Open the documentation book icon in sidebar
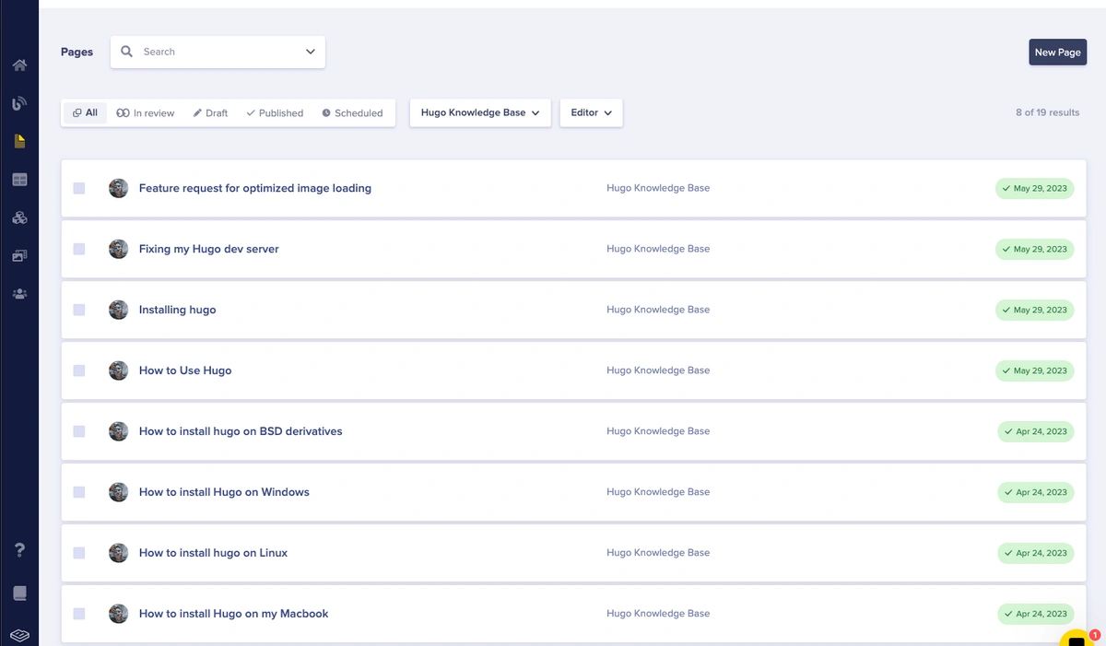The width and height of the screenshot is (1106, 646). (19, 593)
